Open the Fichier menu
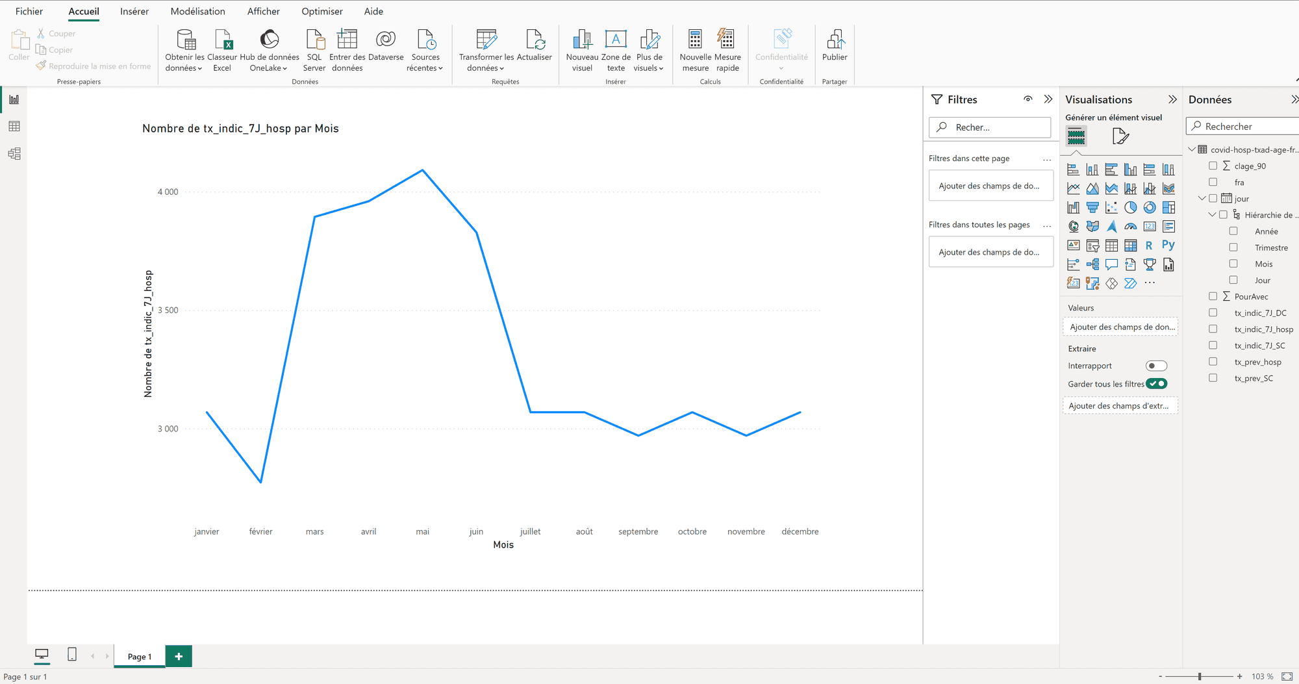 coord(29,11)
